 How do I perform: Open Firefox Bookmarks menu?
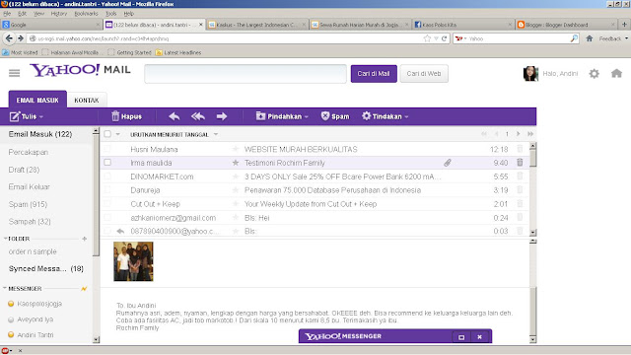86,13
